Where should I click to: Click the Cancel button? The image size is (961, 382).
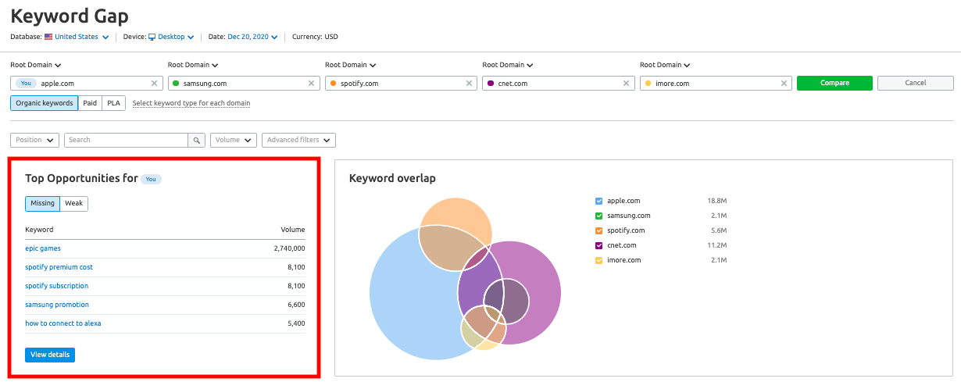coord(916,83)
